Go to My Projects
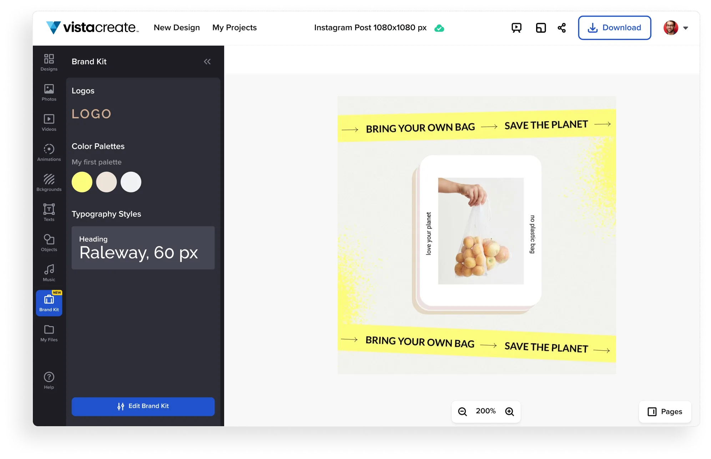 (x=235, y=27)
